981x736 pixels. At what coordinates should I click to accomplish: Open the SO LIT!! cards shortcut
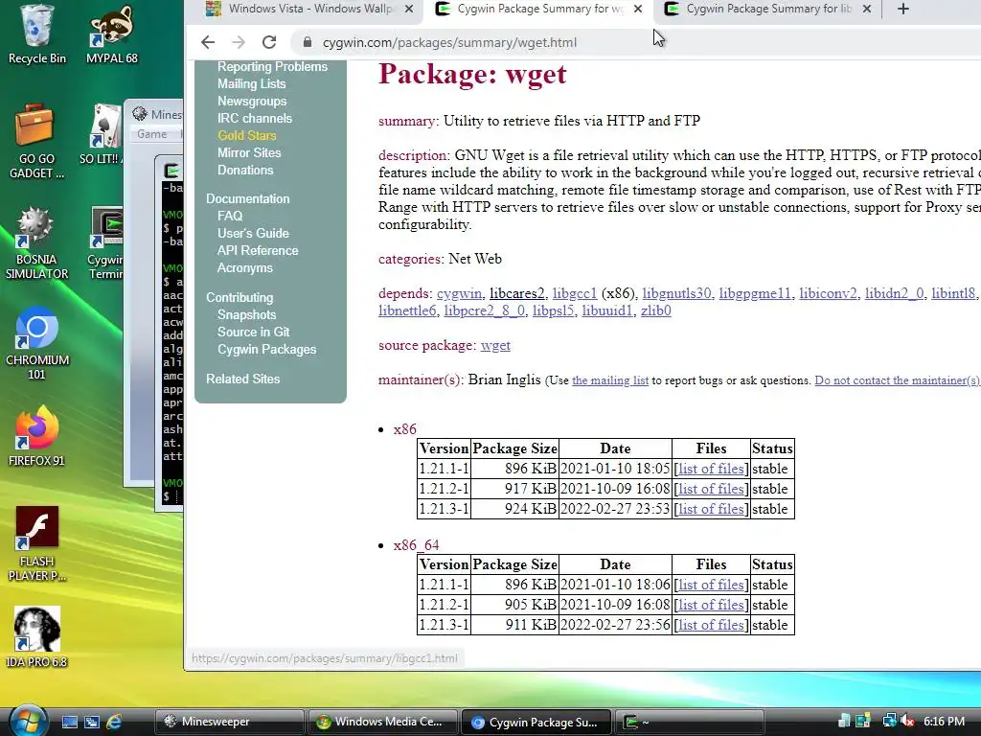100,134
